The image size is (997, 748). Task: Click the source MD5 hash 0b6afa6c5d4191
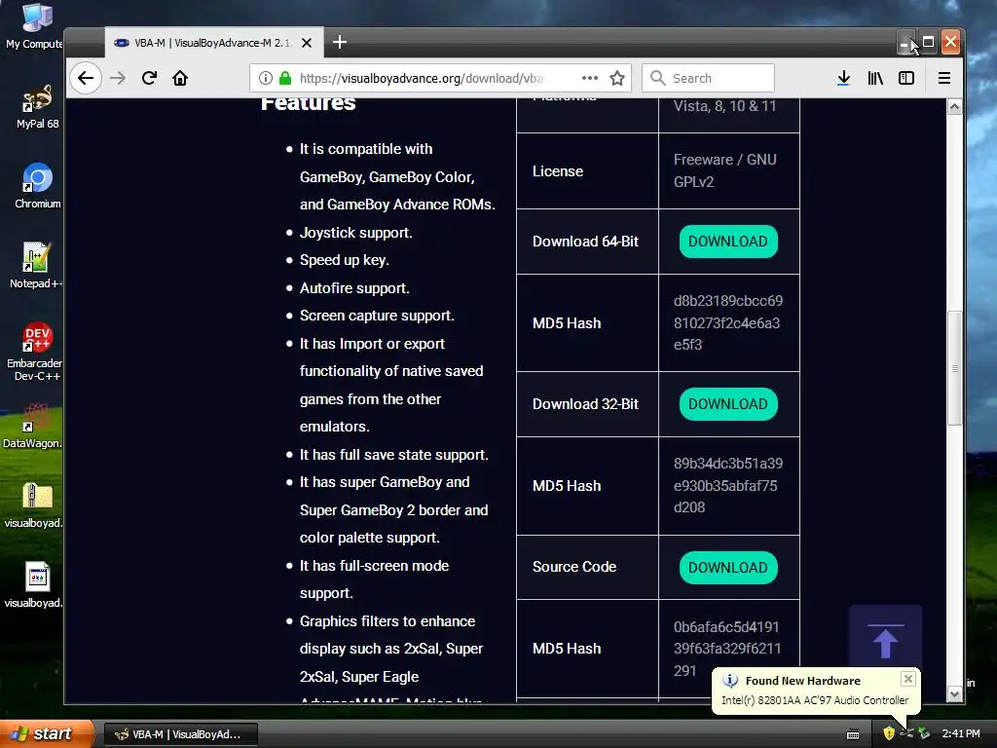pyautogui.click(x=726, y=649)
